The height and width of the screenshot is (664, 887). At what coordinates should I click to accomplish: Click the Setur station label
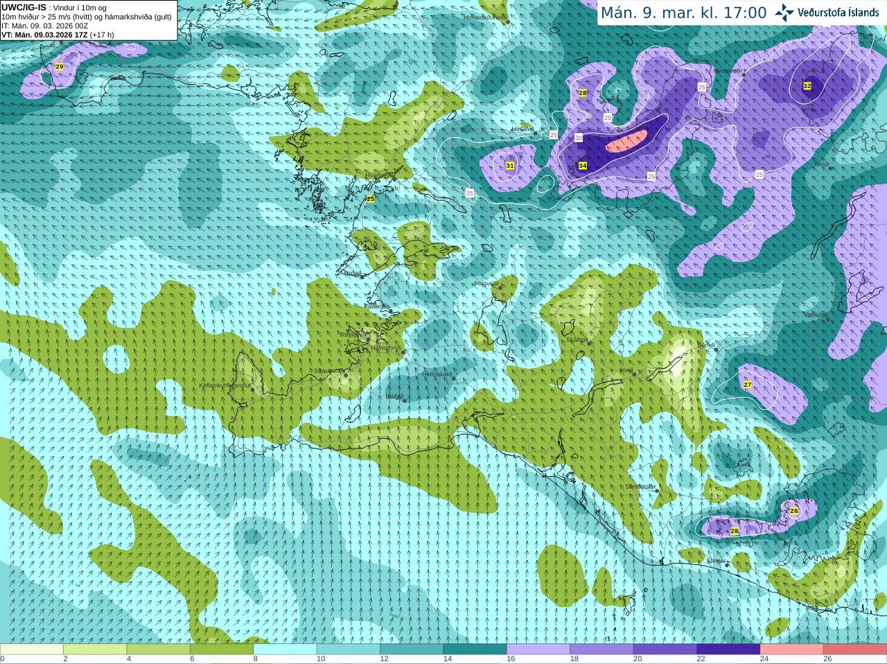822,164
